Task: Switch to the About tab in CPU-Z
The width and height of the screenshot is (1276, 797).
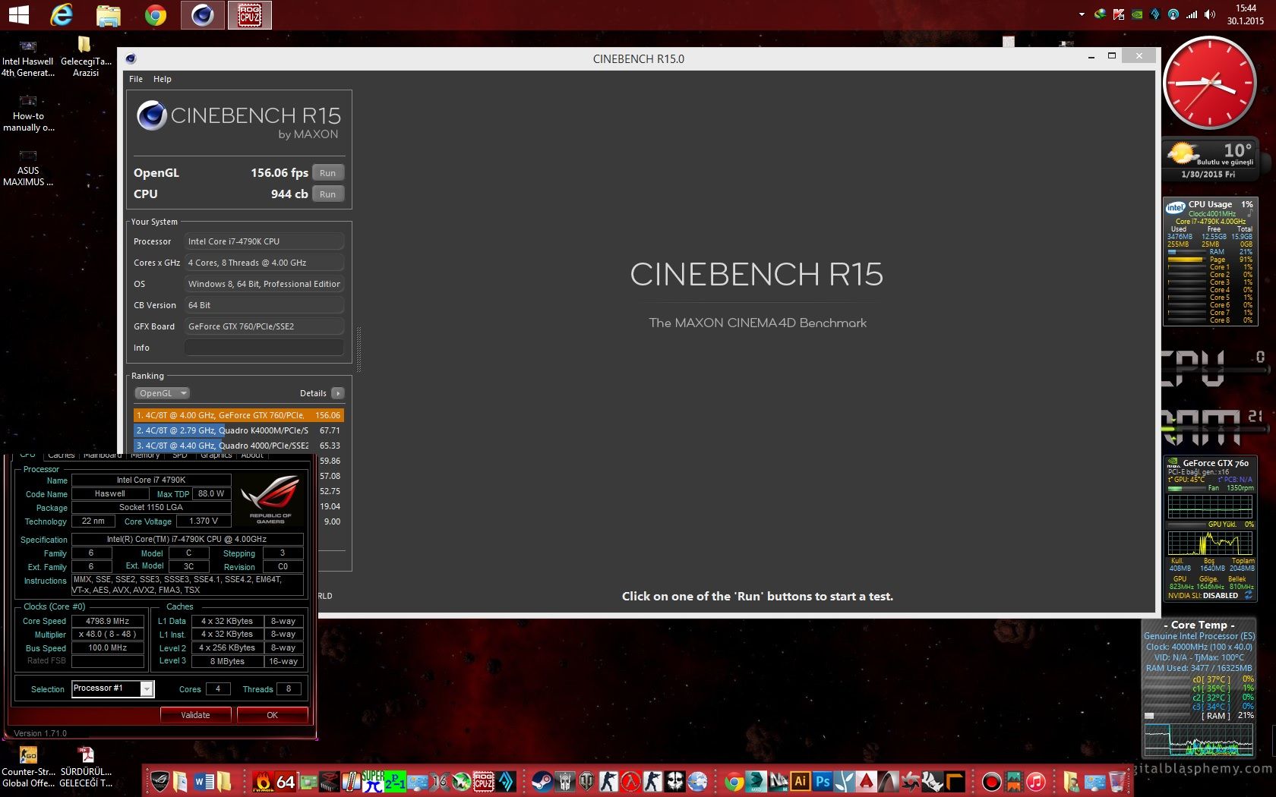Action: (x=252, y=455)
